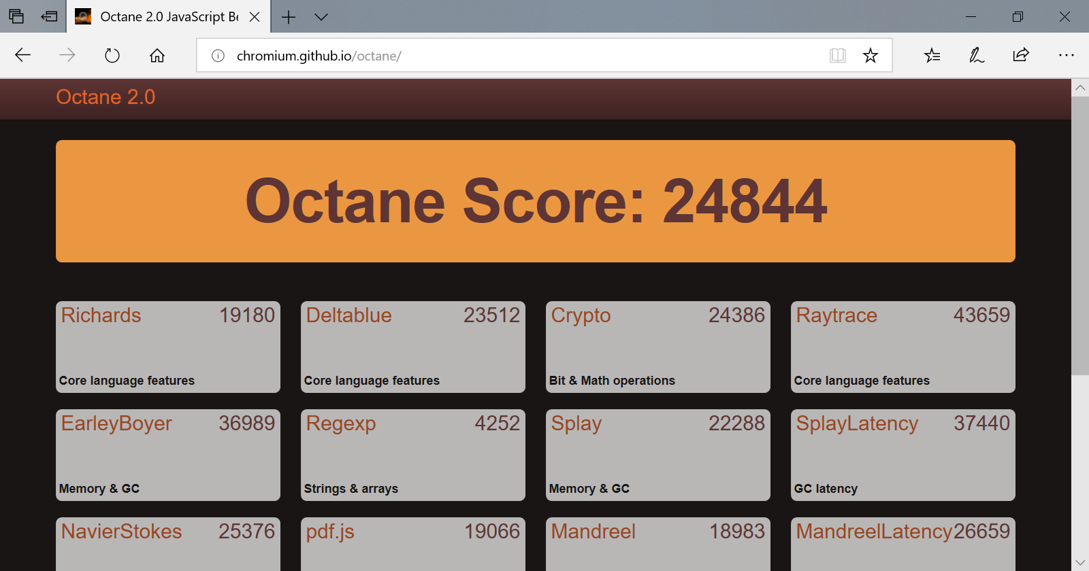Show tab previews chevron

321,17
